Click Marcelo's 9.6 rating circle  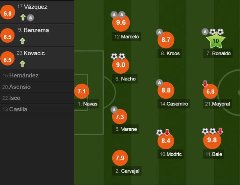[121, 22]
